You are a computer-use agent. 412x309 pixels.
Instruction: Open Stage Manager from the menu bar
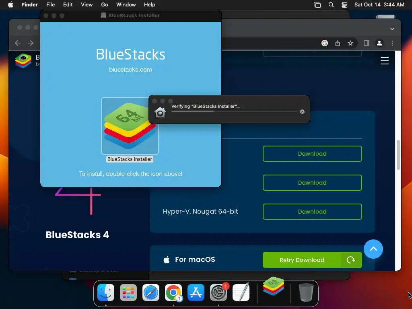click(317, 5)
